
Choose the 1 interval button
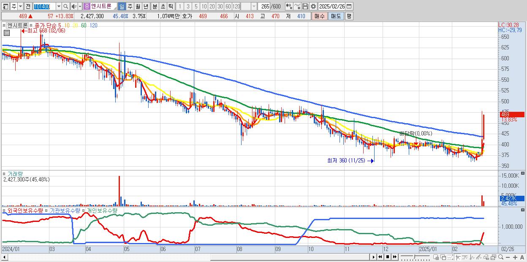click(179, 6)
